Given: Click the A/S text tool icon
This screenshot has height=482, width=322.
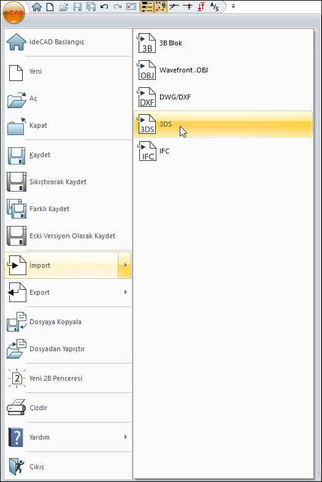Looking at the screenshot, I should pyautogui.click(x=214, y=7).
